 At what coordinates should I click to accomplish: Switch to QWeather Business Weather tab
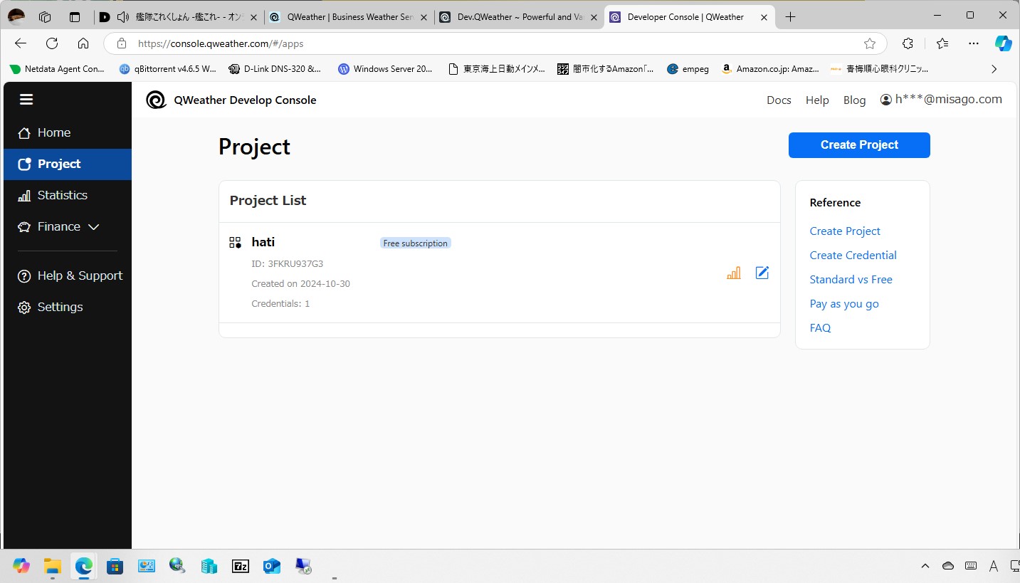[349, 17]
